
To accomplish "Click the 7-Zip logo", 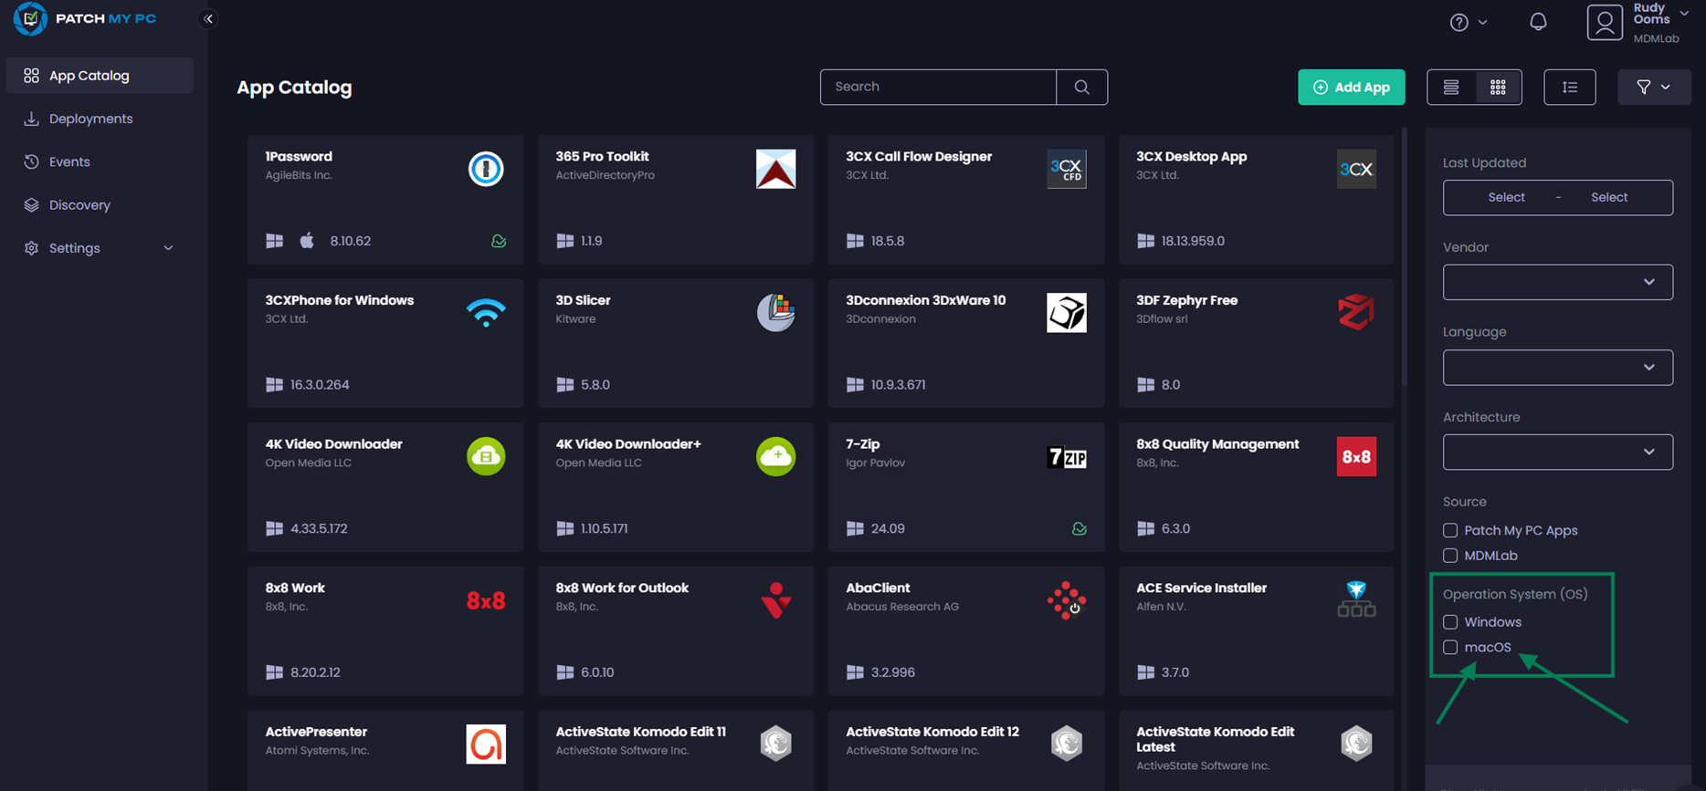I will 1067,457.
